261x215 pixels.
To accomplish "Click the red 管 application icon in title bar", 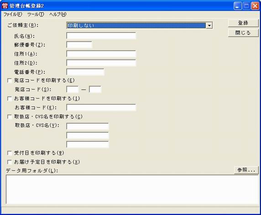I will [5, 6].
